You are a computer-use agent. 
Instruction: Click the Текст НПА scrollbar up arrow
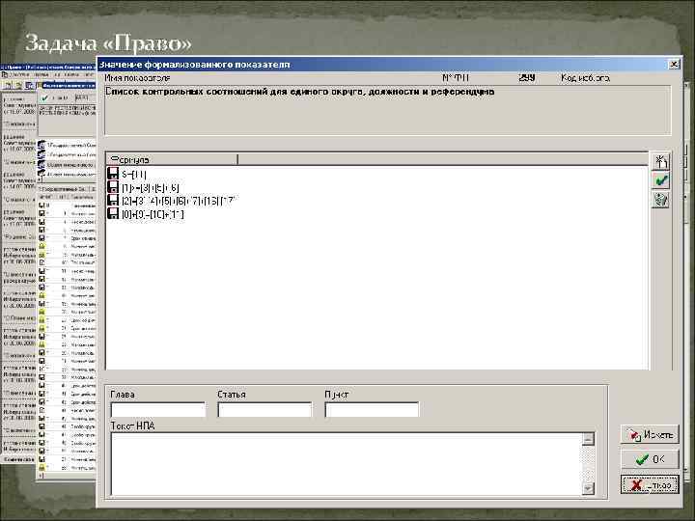click(588, 439)
